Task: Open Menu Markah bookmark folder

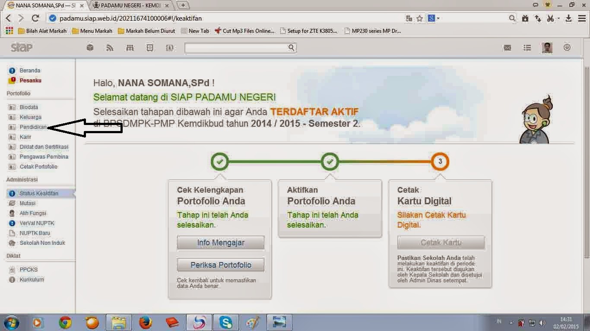Action: pos(92,31)
